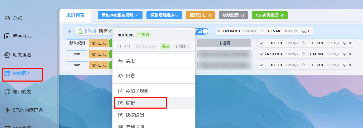Switch to the 规则列表 tab
The image size is (363, 128).
point(75,15)
